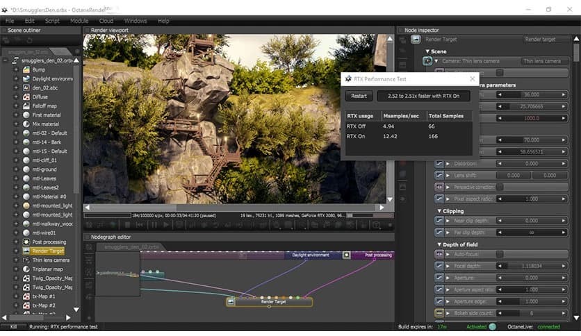The width and height of the screenshot is (581, 336).
Task: Click the Octane logo in RTX Performance Test dialog
Action: coord(348,79)
